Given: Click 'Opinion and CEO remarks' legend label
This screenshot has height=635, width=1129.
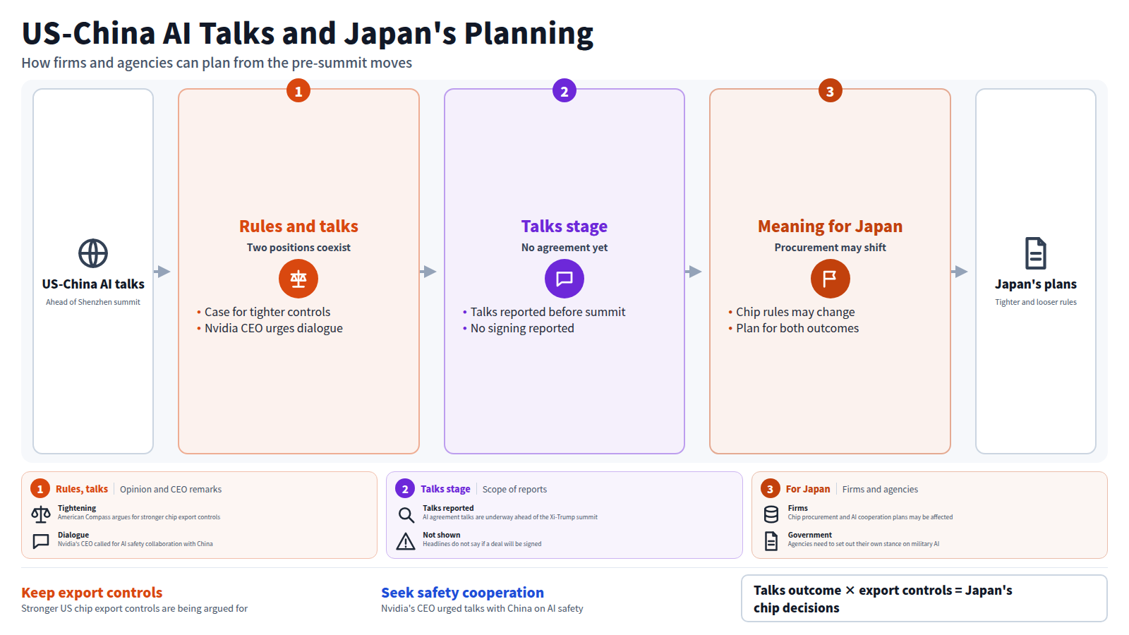Looking at the screenshot, I should (171, 489).
